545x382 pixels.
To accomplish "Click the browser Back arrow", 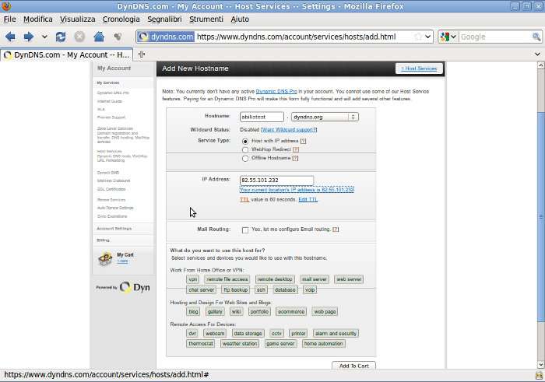I will (x=10, y=37).
